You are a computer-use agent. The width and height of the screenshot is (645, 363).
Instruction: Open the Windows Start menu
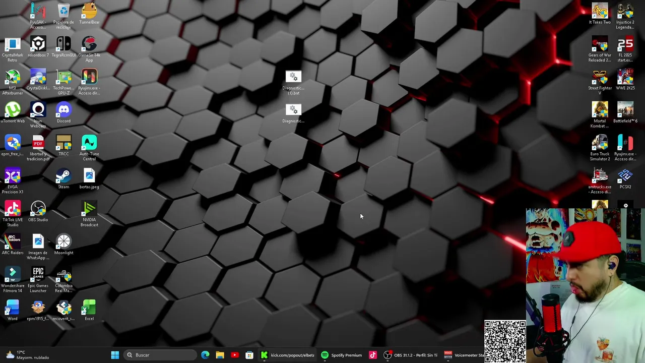pos(115,355)
